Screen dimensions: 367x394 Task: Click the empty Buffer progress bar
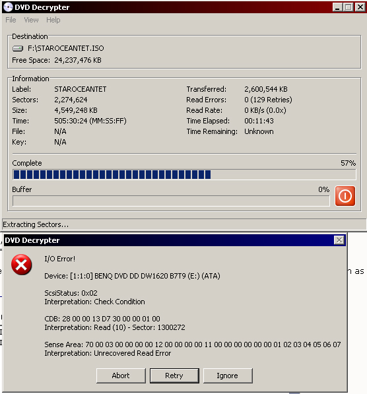pos(171,201)
